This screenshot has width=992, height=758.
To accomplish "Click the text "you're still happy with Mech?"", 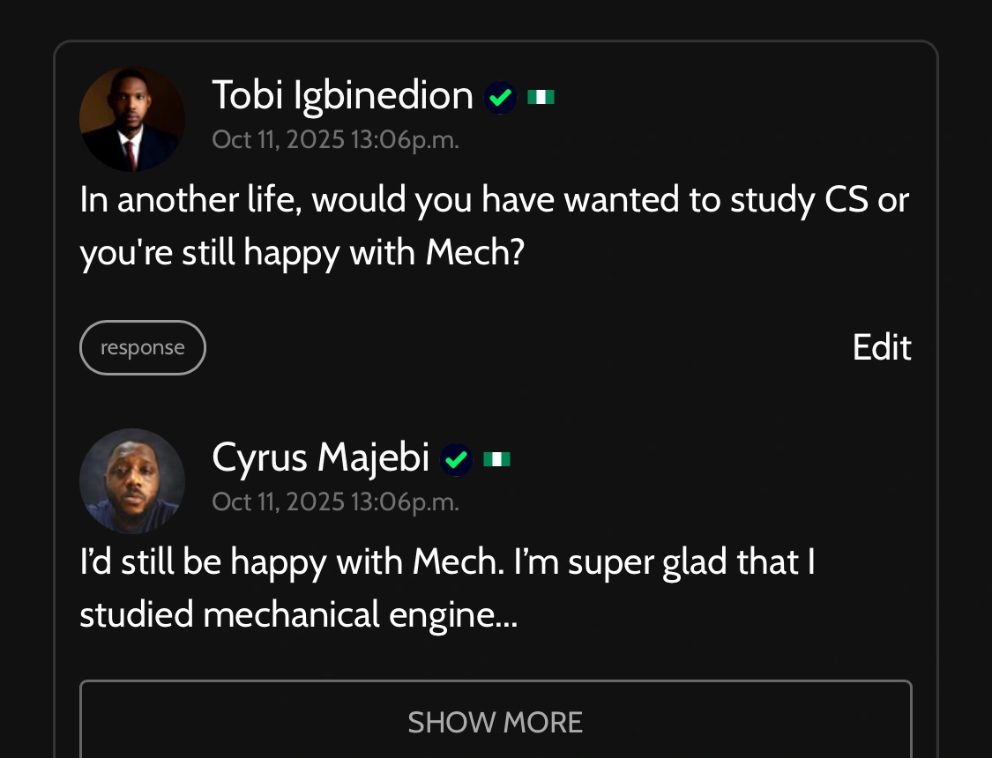I will pos(302,254).
